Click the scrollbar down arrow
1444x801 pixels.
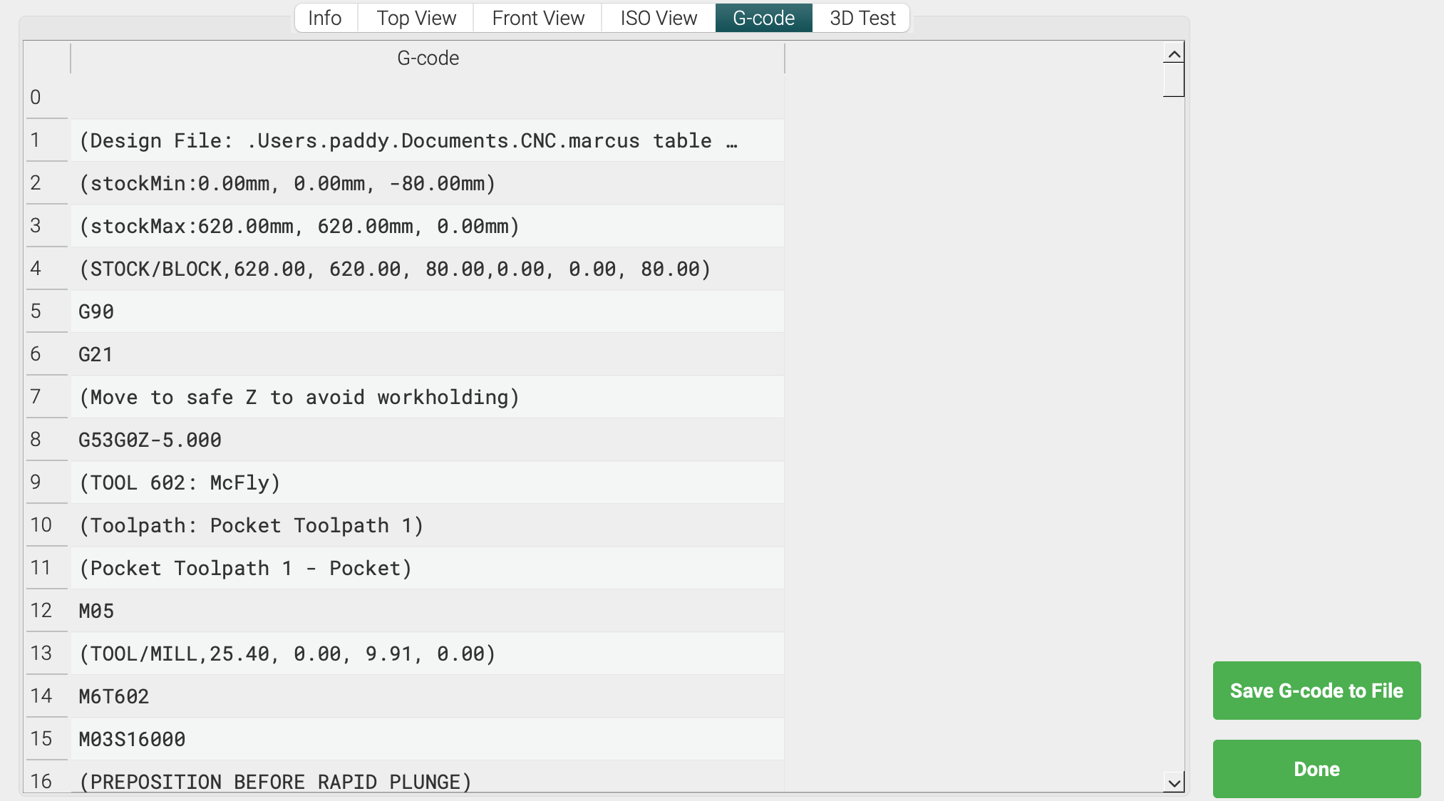click(1174, 782)
